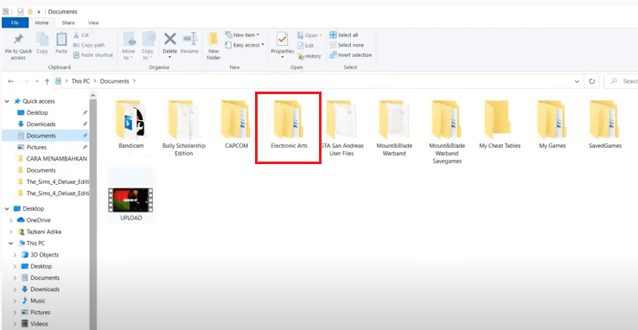Open the Properties icon in the ribbon
This screenshot has width=638, height=330.
(x=283, y=39)
